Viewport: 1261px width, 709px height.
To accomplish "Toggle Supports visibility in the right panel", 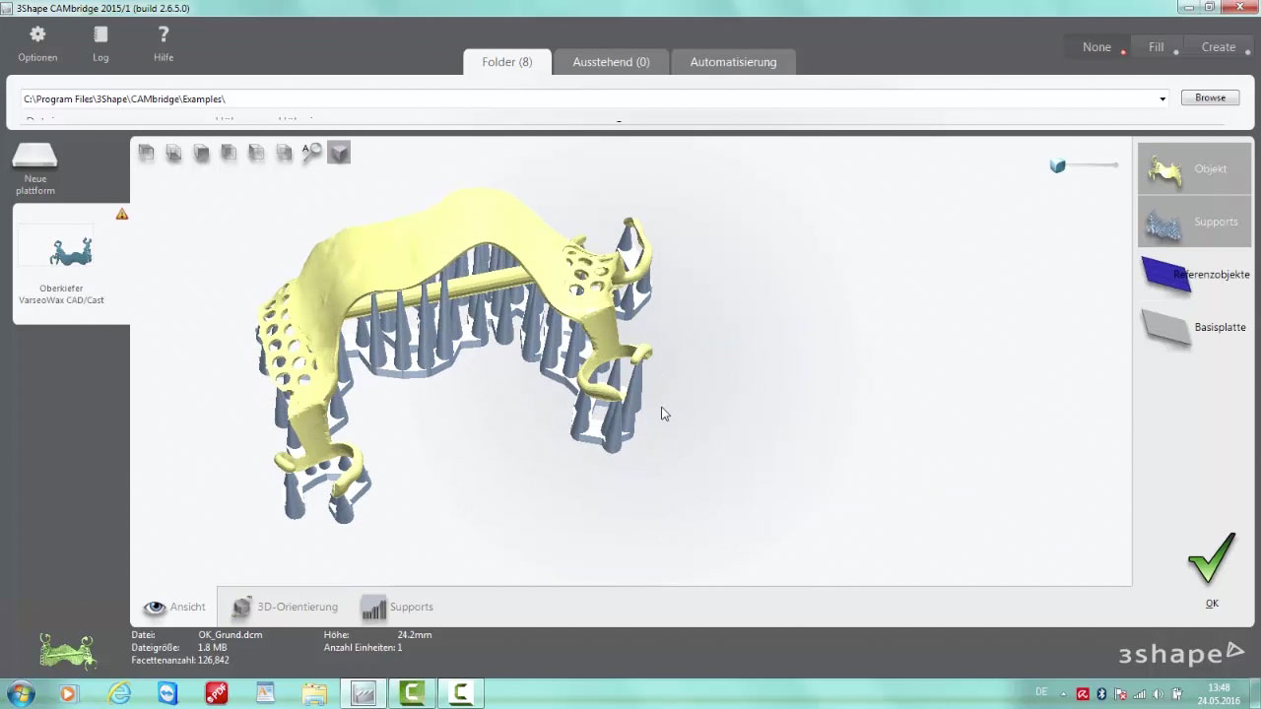I will click(x=1194, y=222).
